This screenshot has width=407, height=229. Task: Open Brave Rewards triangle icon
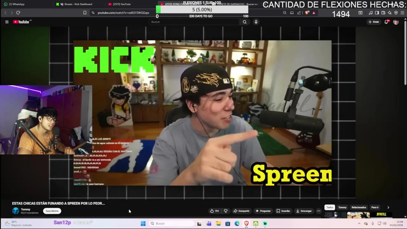click(x=314, y=13)
